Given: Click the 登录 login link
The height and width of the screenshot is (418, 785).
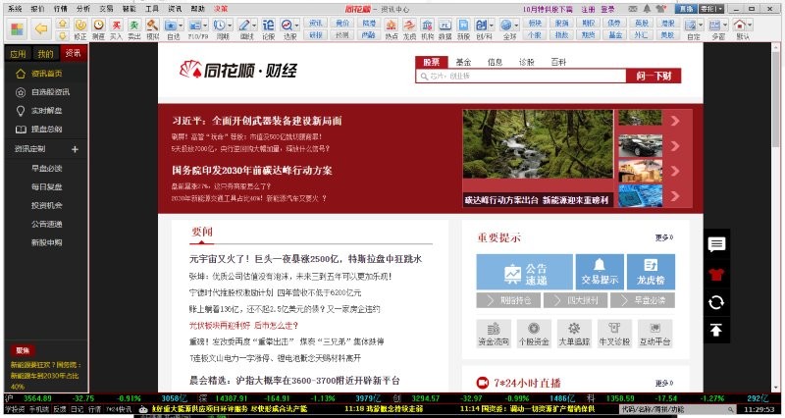Looking at the screenshot, I should tap(607, 9).
